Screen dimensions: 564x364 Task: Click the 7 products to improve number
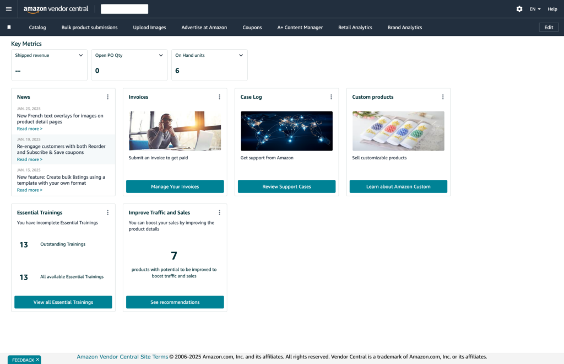pos(174,256)
